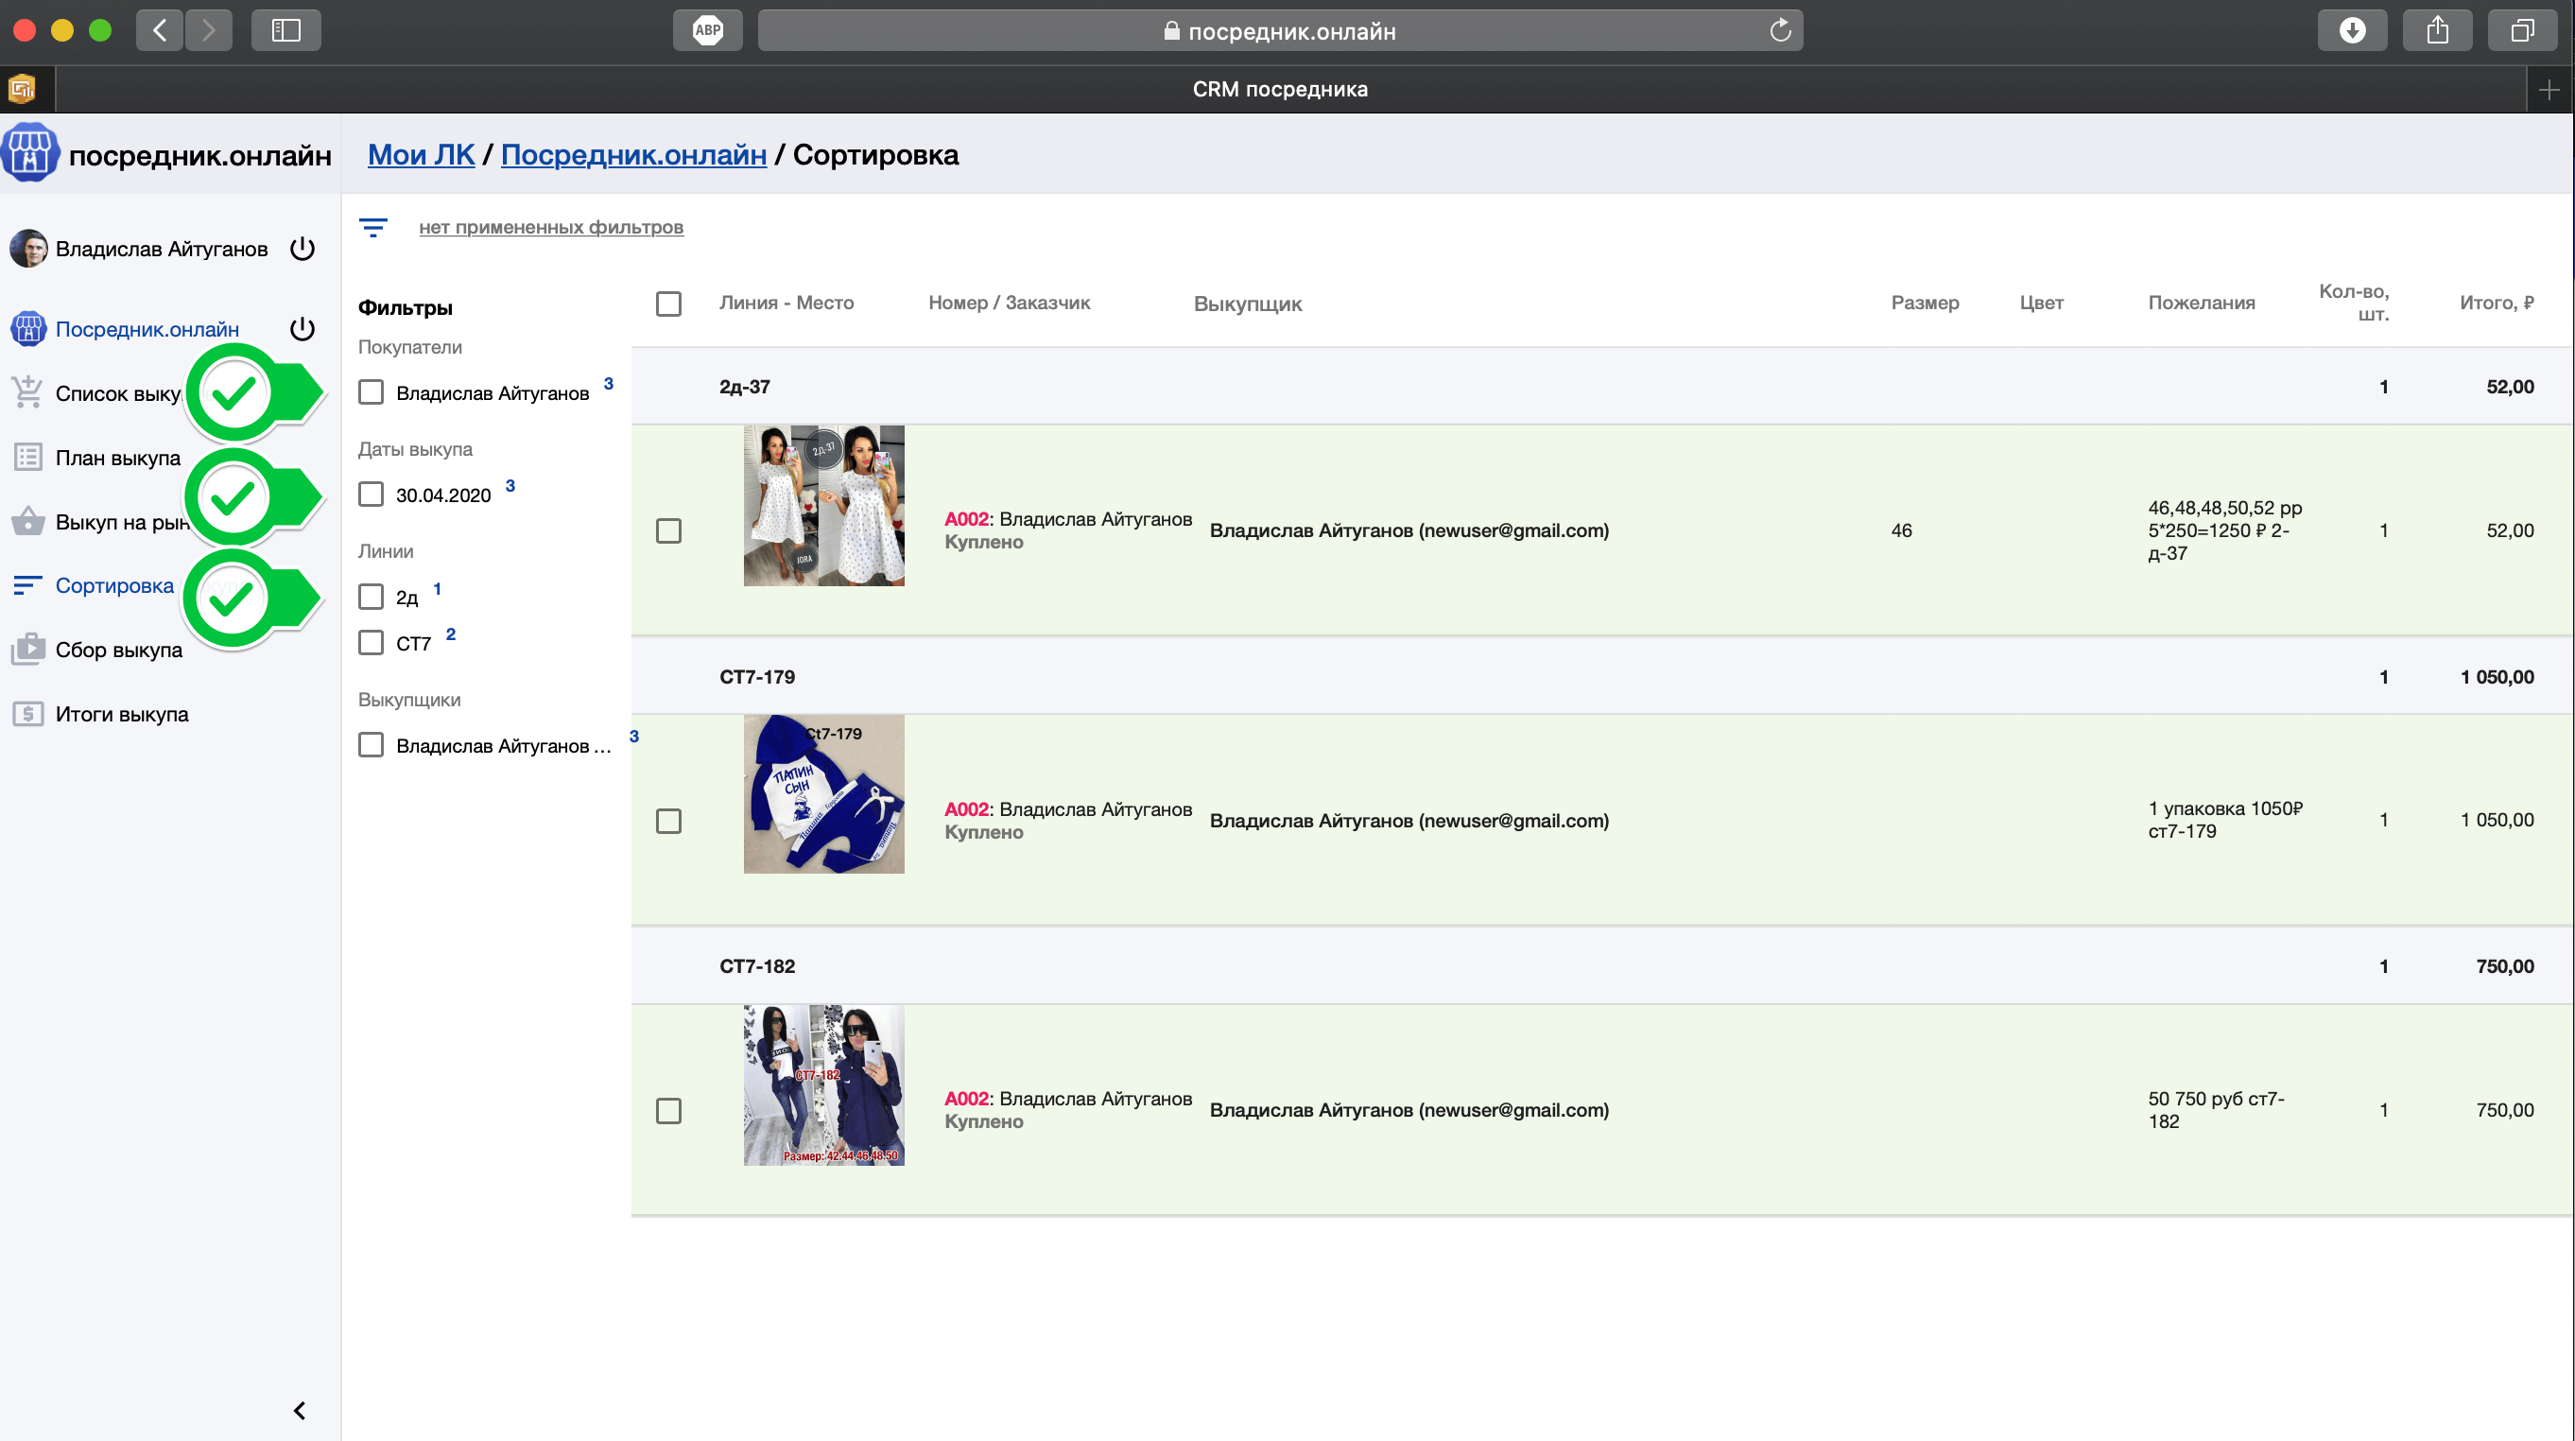Go to Итоги выкупа sidebar item
The image size is (2575, 1441).
pos(121,714)
